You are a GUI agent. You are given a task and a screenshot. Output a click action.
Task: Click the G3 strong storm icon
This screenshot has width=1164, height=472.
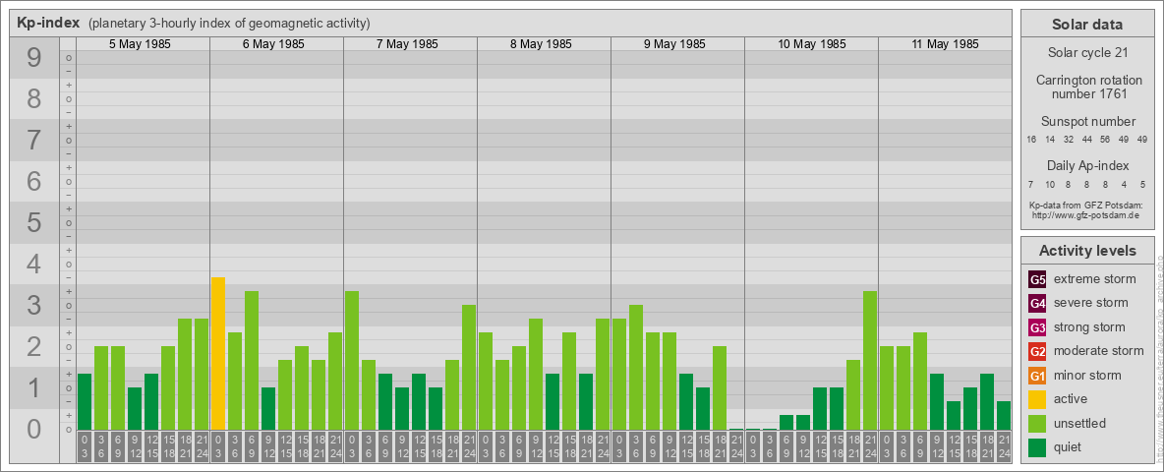point(1038,327)
